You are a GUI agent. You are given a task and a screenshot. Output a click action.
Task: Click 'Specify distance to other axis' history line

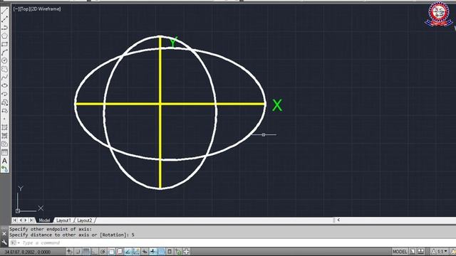point(71,235)
